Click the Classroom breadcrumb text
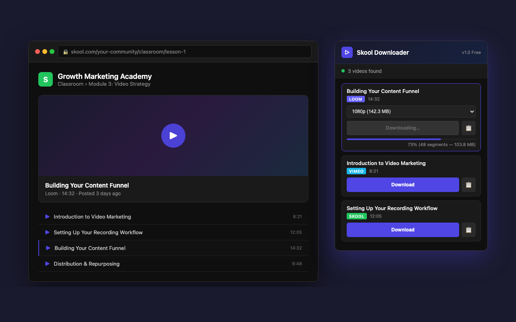This screenshot has height=322, width=516. point(71,84)
